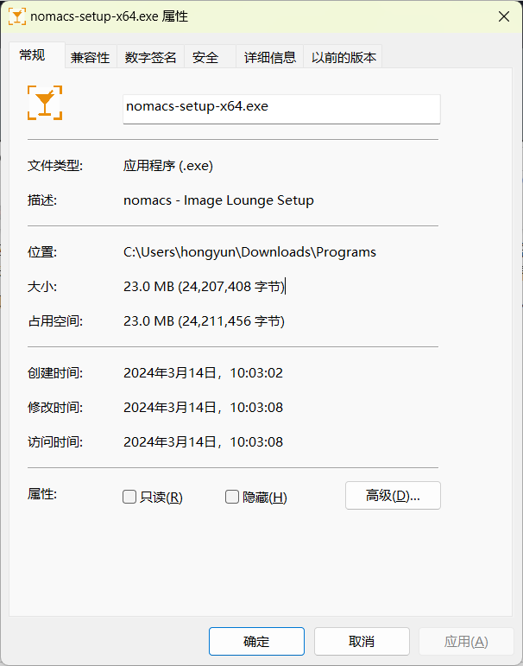
Task: Cancel with the 取消 button
Action: point(362,641)
